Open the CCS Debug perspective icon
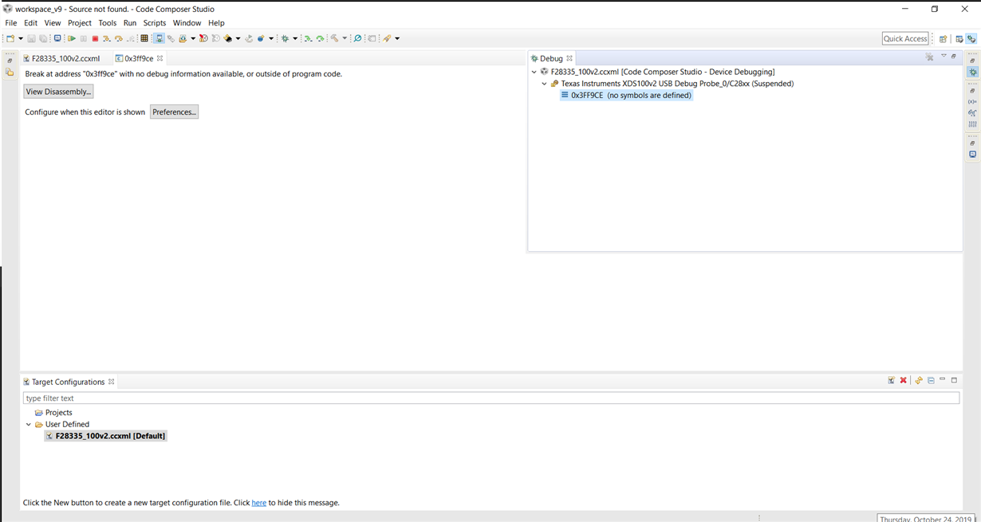The height and width of the screenshot is (522, 981). coord(971,38)
